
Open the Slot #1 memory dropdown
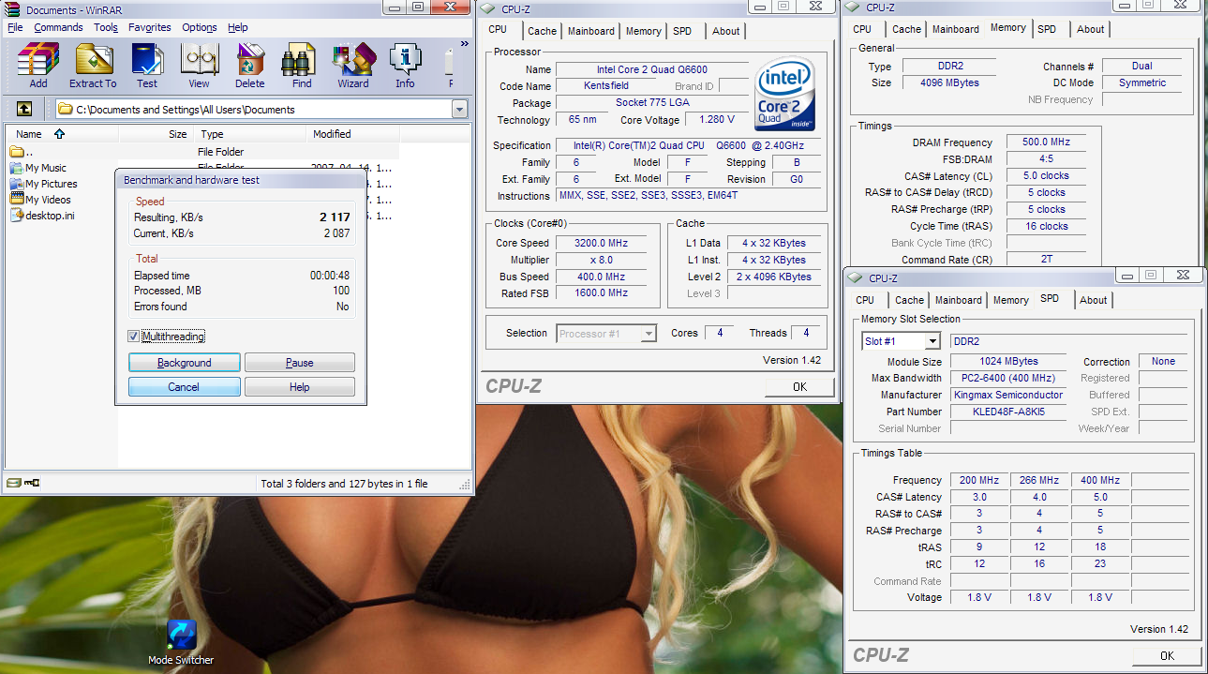(x=932, y=341)
